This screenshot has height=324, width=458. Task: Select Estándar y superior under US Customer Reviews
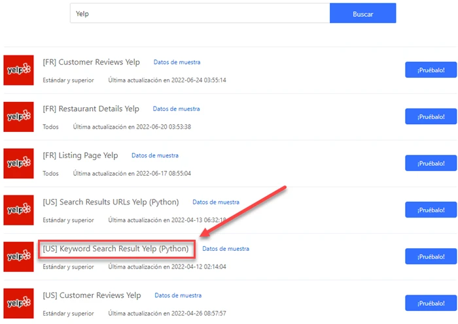point(68,314)
